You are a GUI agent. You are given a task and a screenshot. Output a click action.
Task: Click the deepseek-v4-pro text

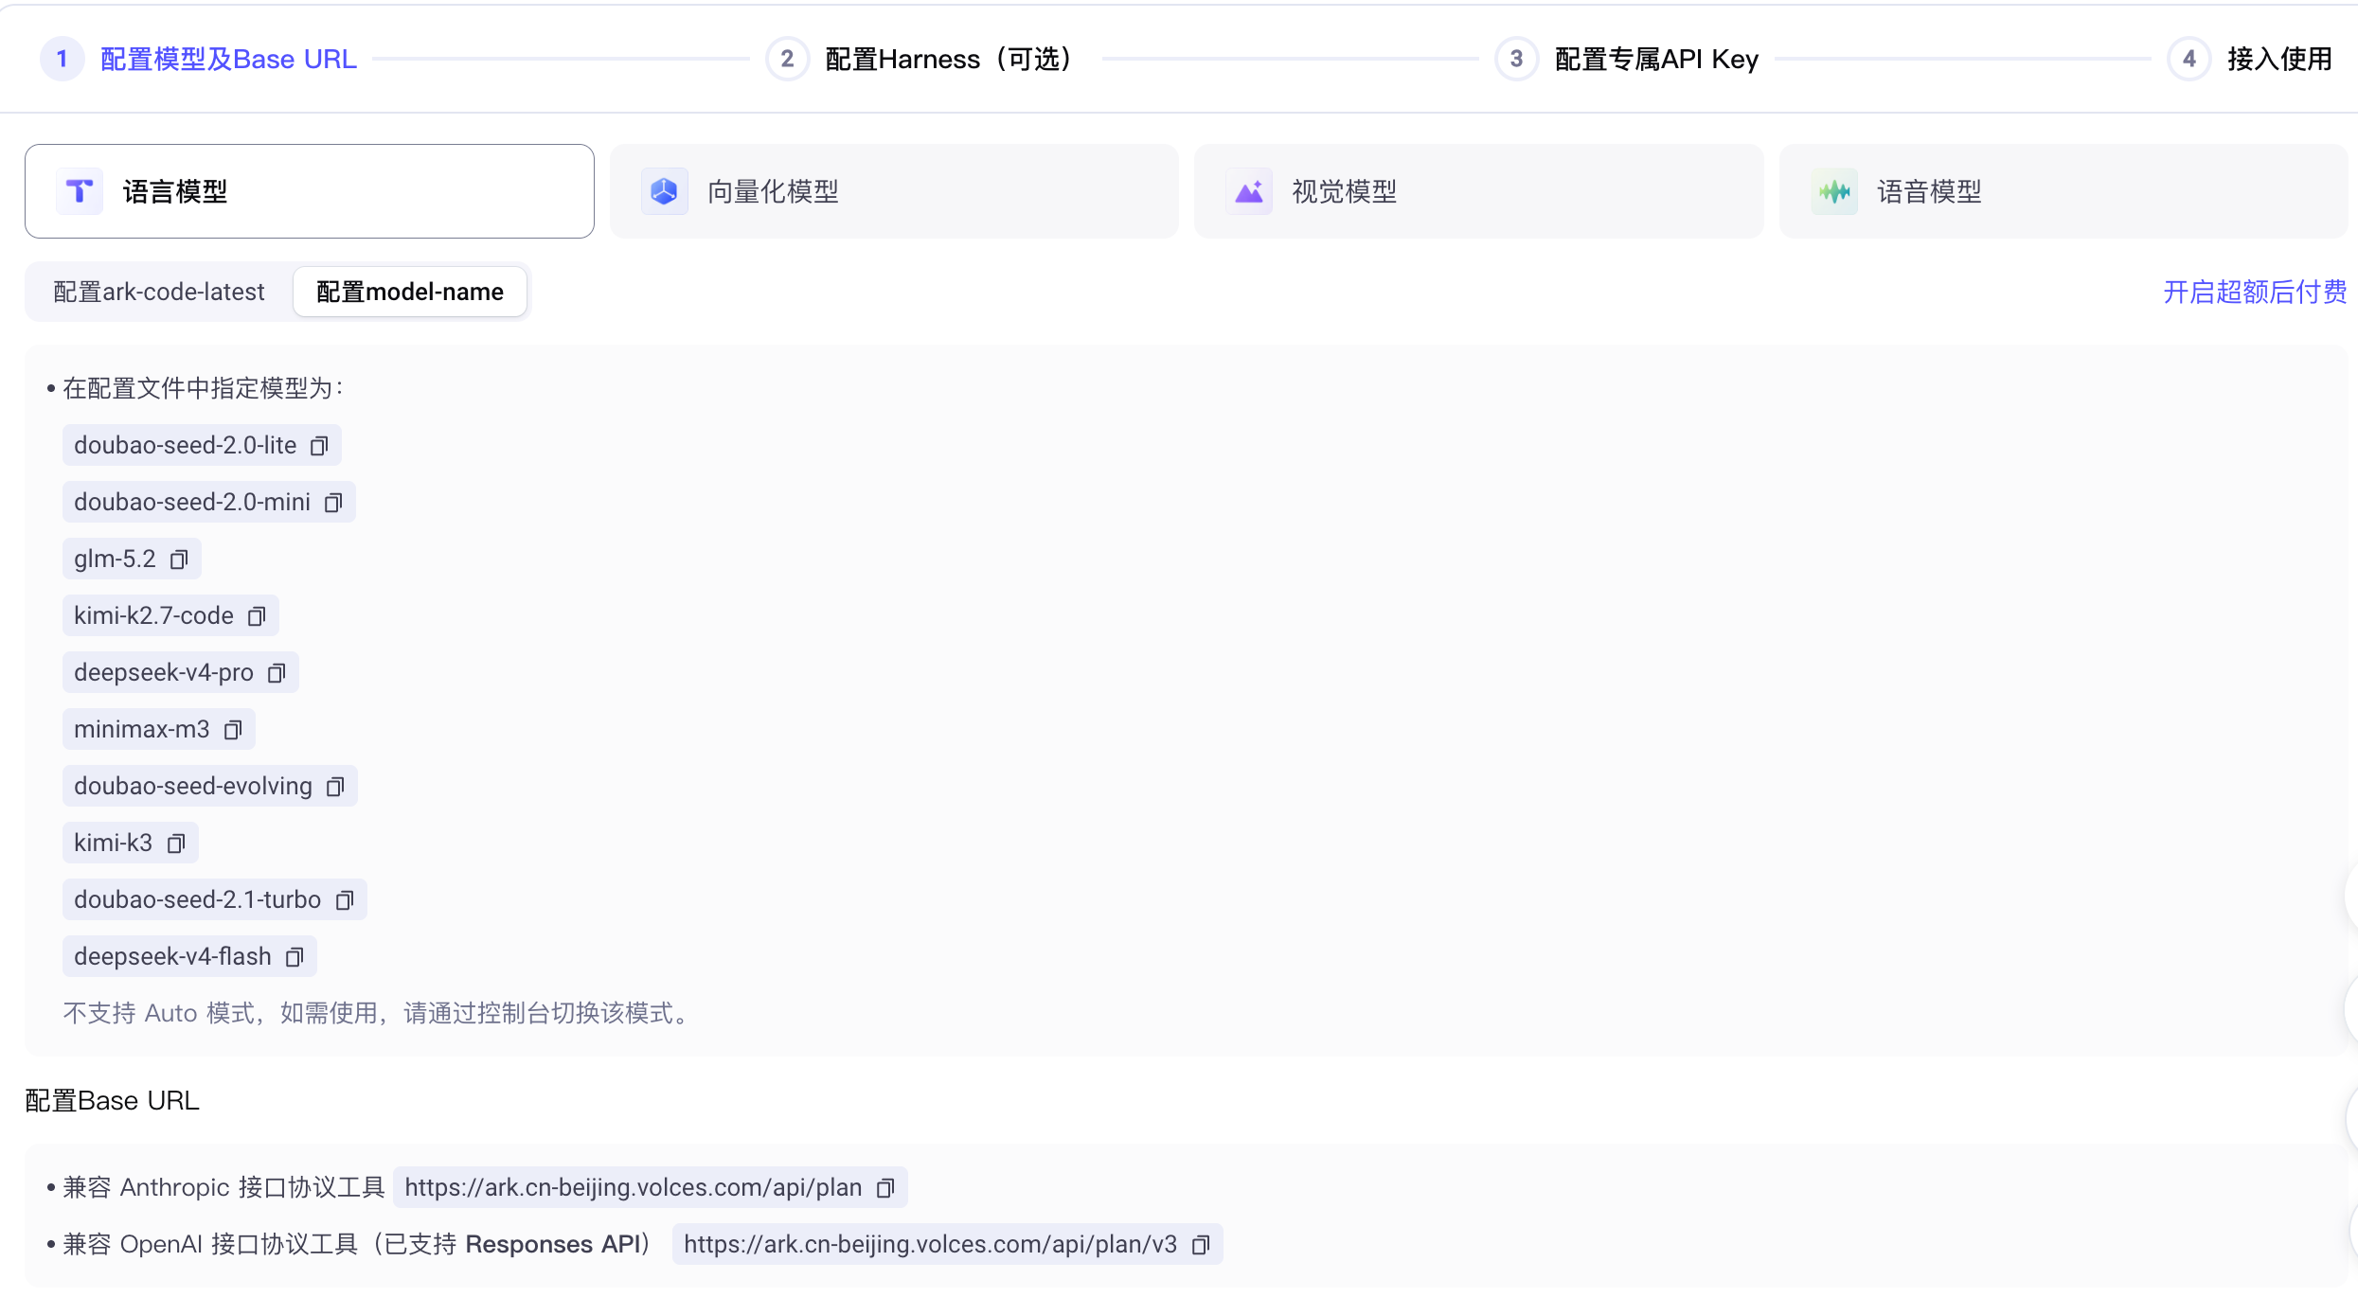164,672
